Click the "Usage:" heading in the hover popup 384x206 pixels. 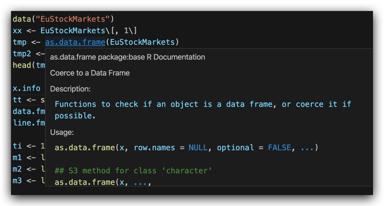pos(62,132)
